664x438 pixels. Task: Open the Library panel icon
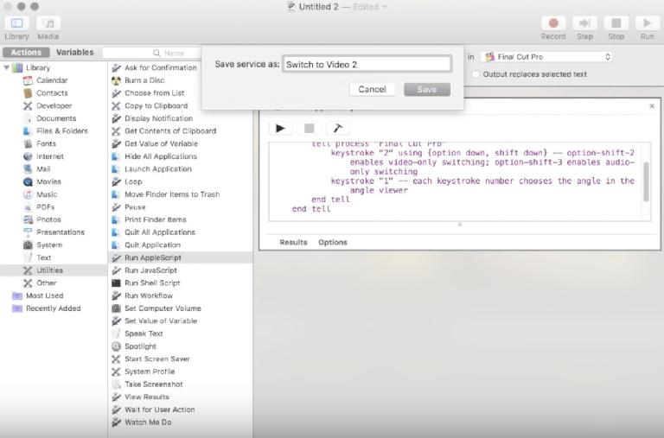click(x=16, y=23)
